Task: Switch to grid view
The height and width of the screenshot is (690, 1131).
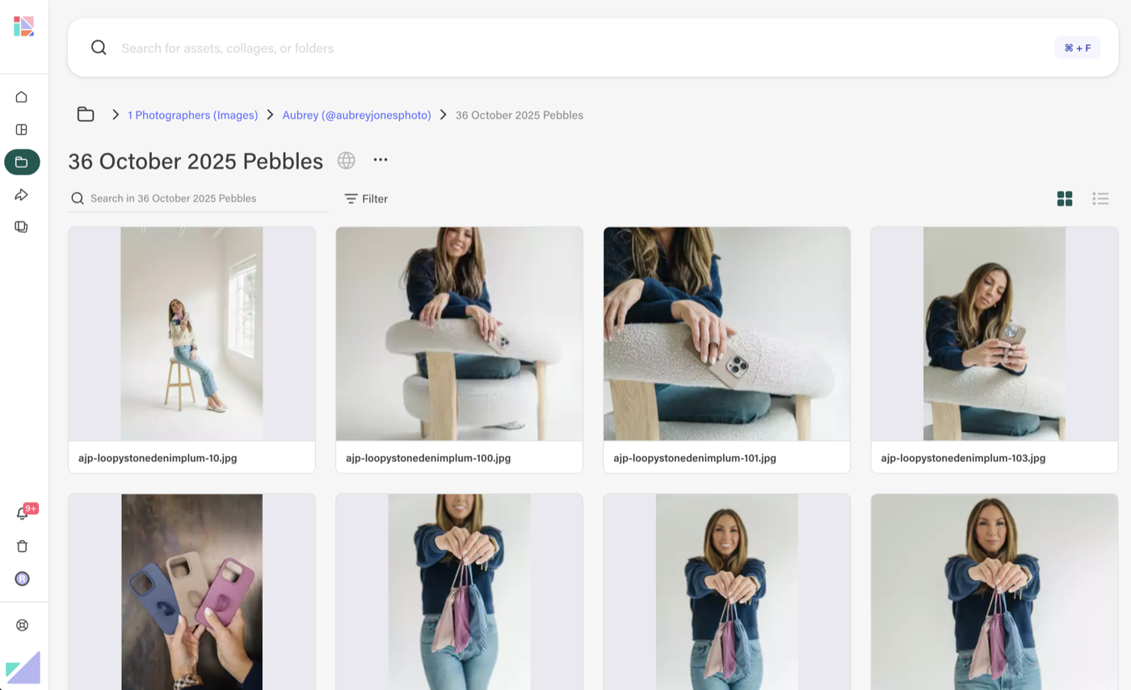Action: [x=1065, y=199]
